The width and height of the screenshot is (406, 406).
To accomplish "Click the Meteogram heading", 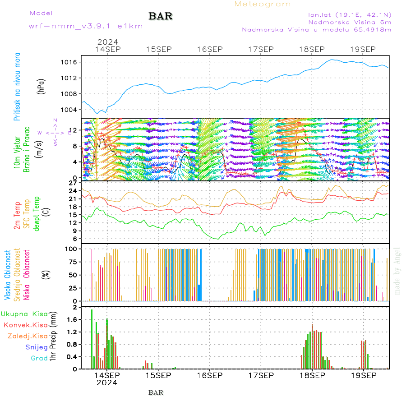I will pos(263,4).
